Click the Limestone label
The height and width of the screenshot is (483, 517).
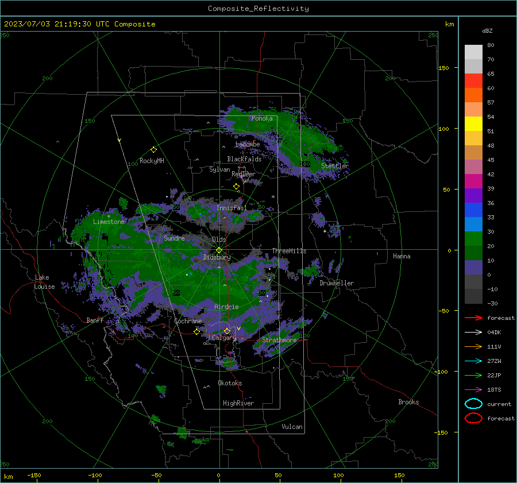pos(109,222)
